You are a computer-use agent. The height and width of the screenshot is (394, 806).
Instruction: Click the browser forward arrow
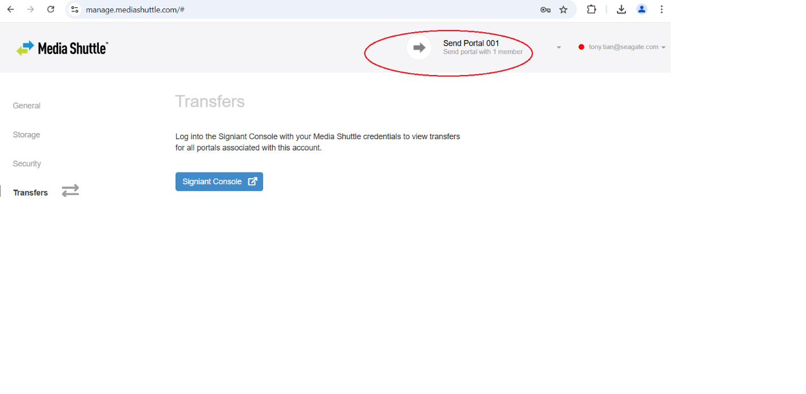click(30, 9)
